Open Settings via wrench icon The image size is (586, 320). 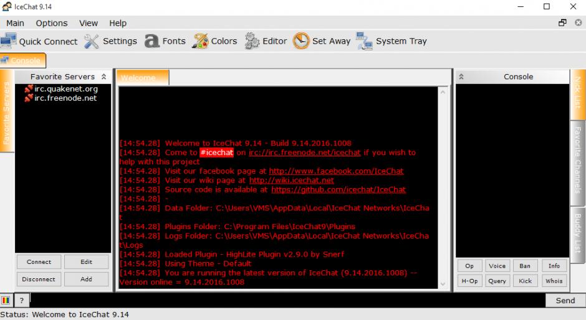pyautogui.click(x=91, y=41)
